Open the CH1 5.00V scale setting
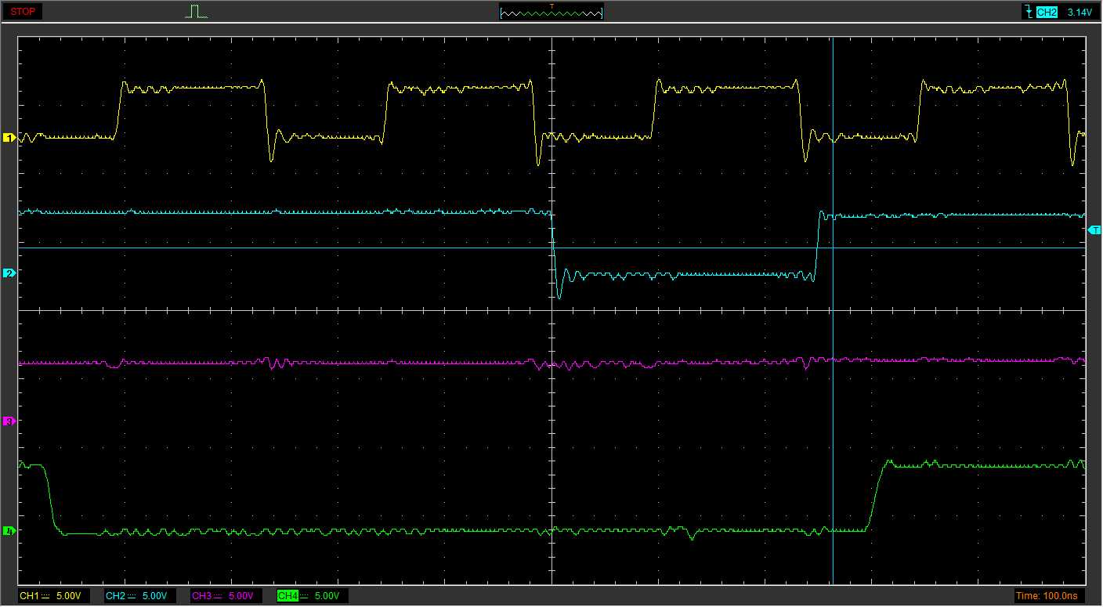The height and width of the screenshot is (607, 1103). pos(68,596)
